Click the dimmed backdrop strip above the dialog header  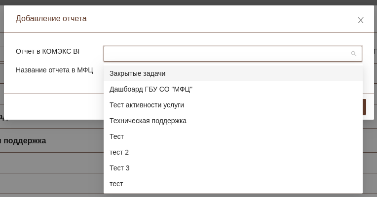(x=188, y=2)
